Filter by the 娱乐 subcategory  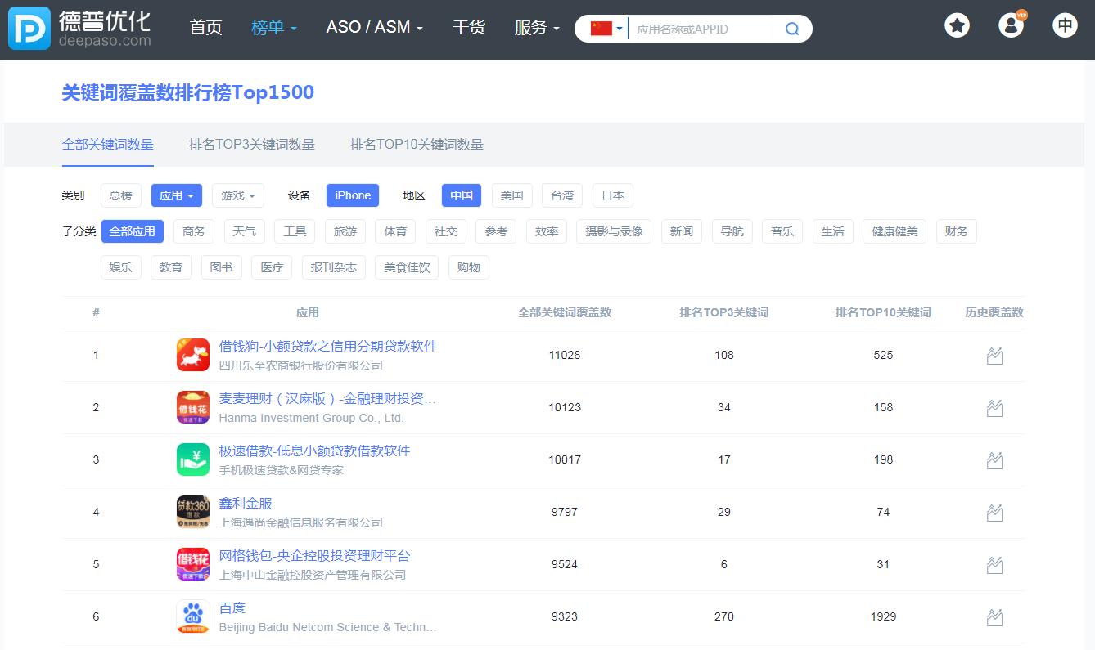tap(121, 267)
